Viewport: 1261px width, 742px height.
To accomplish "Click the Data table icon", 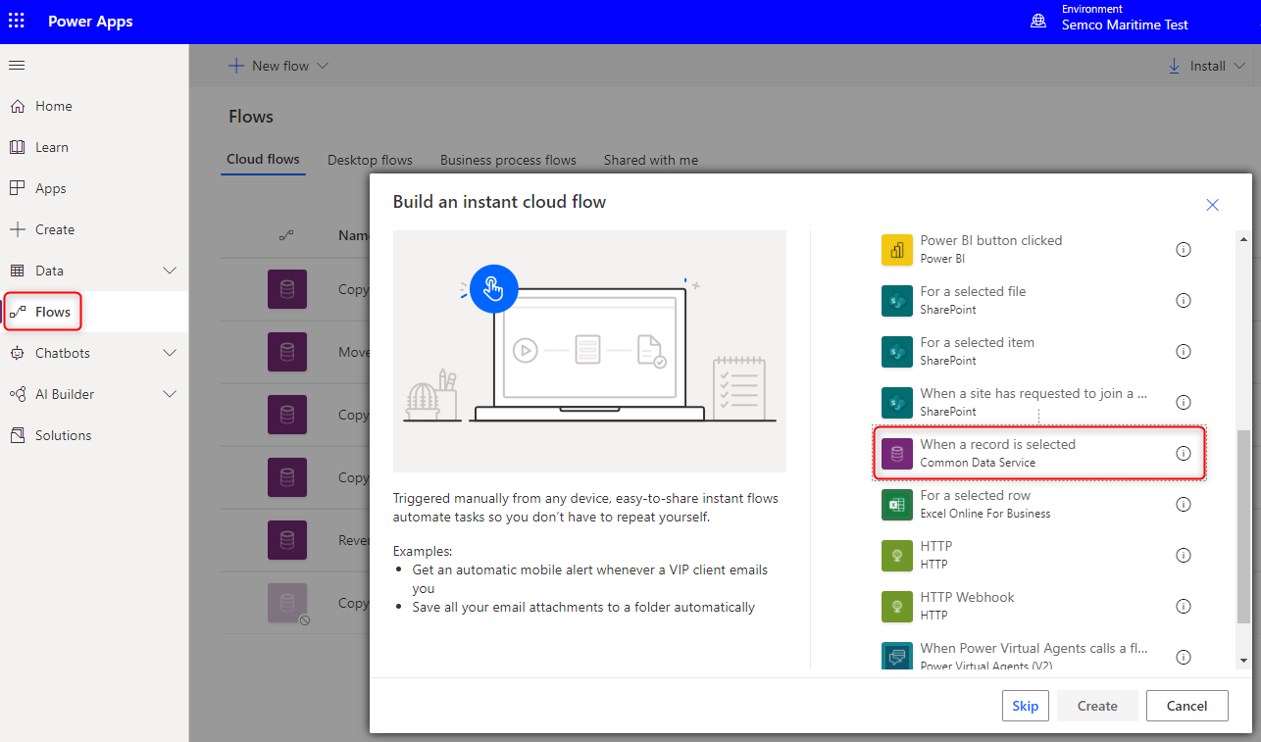I will coord(17,271).
